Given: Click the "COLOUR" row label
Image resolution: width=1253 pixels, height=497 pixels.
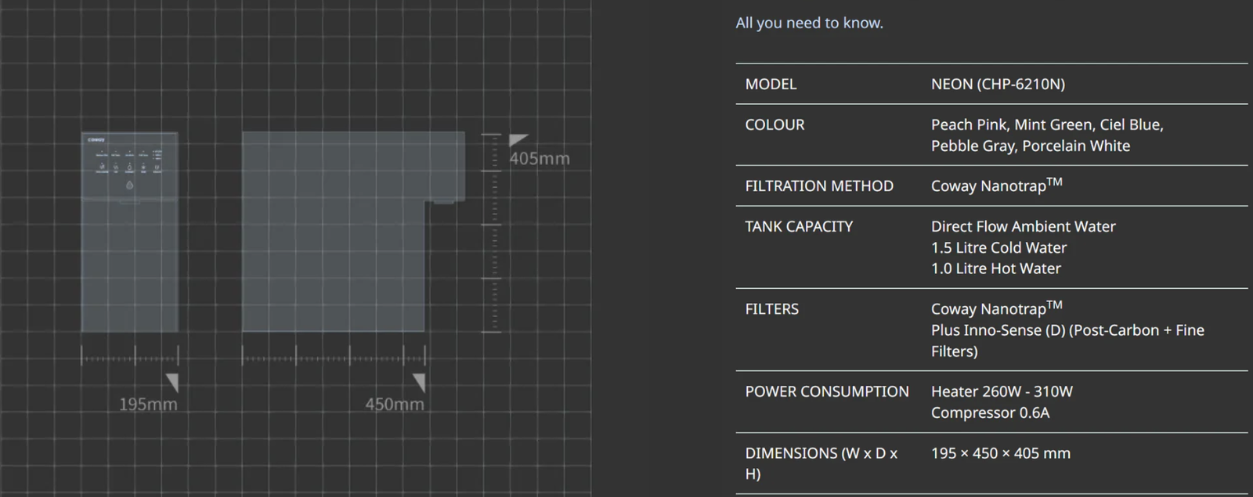Looking at the screenshot, I should pos(775,124).
